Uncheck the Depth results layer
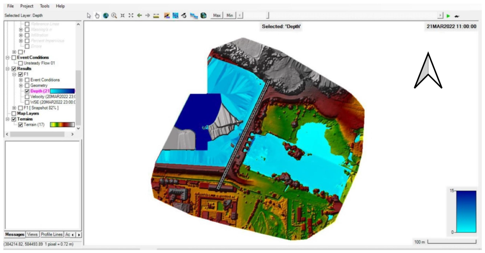 pyautogui.click(x=27, y=91)
